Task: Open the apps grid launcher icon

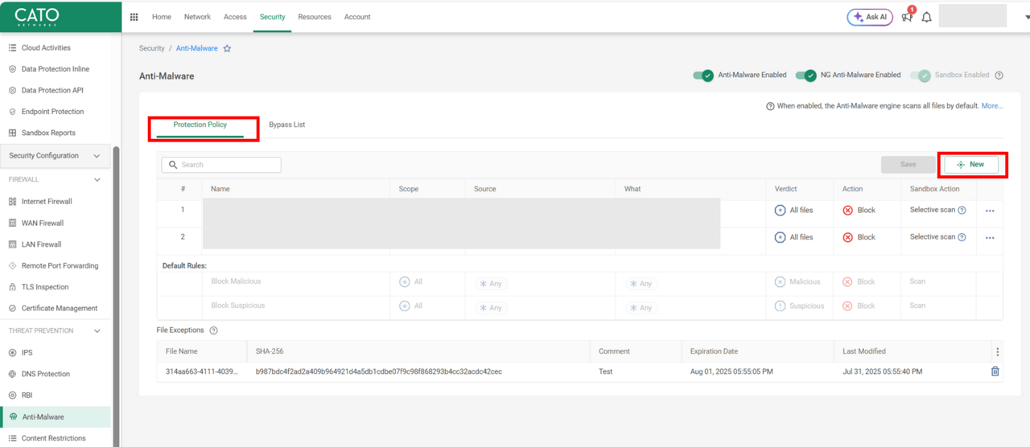Action: coord(134,17)
